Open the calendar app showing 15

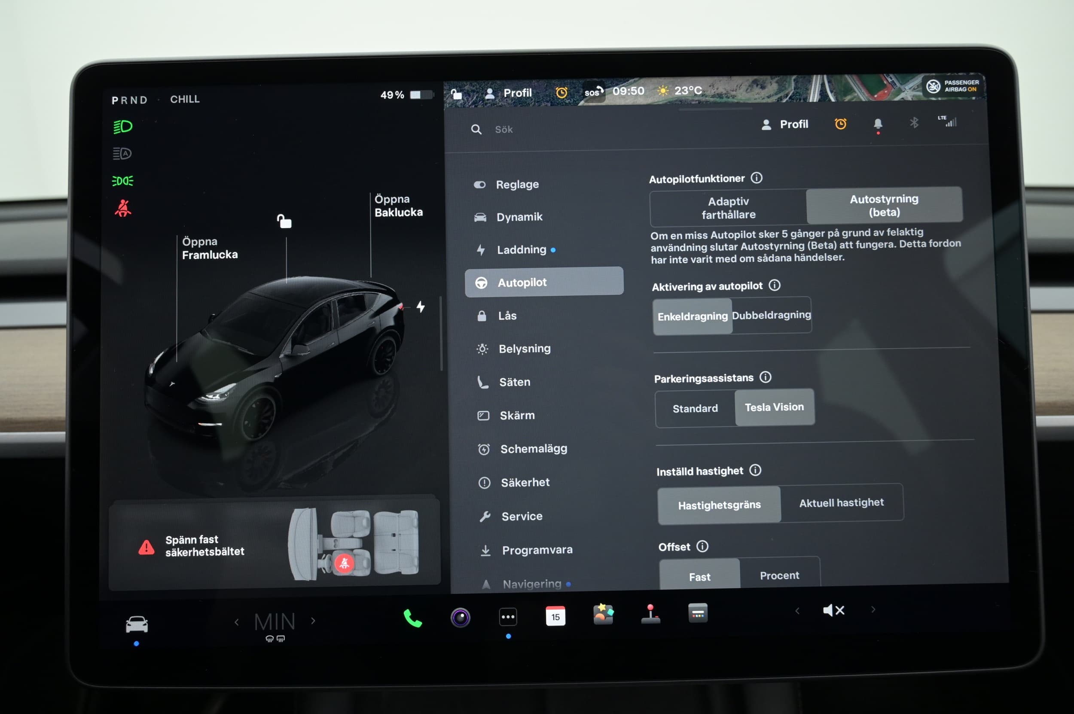coord(555,616)
